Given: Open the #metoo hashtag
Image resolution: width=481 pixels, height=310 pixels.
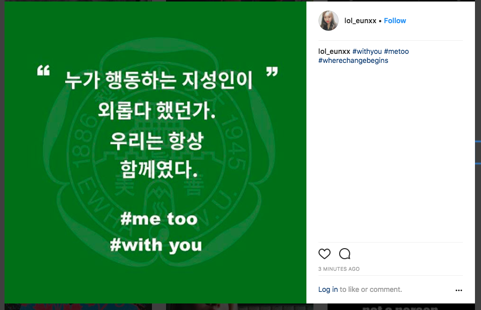Looking at the screenshot, I should pos(397,51).
